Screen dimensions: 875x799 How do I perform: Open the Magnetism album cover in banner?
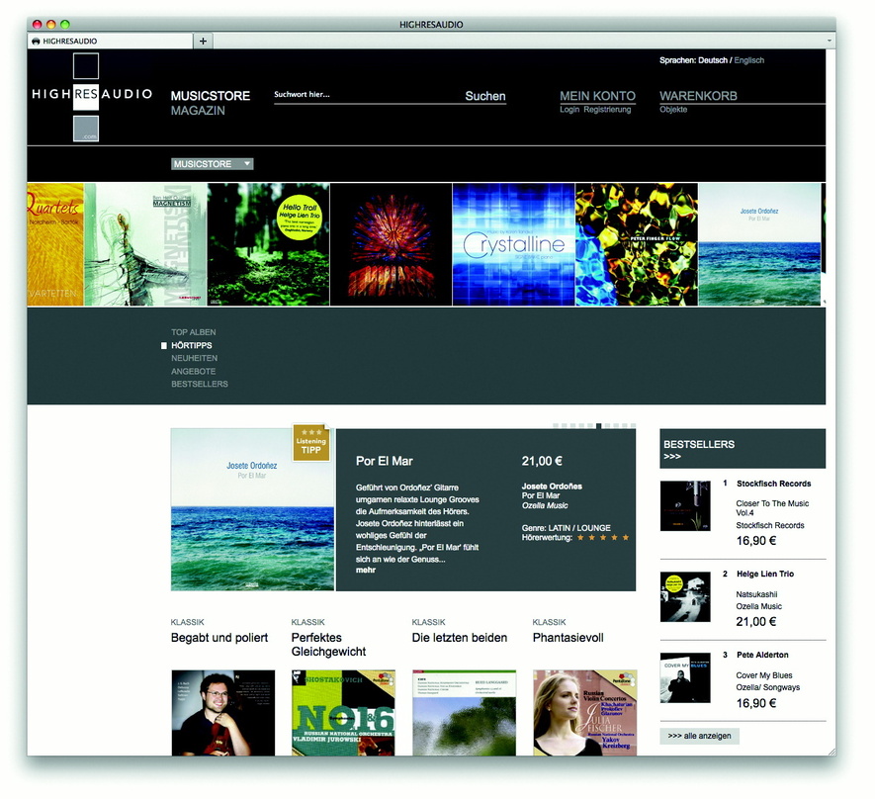[x=145, y=244]
